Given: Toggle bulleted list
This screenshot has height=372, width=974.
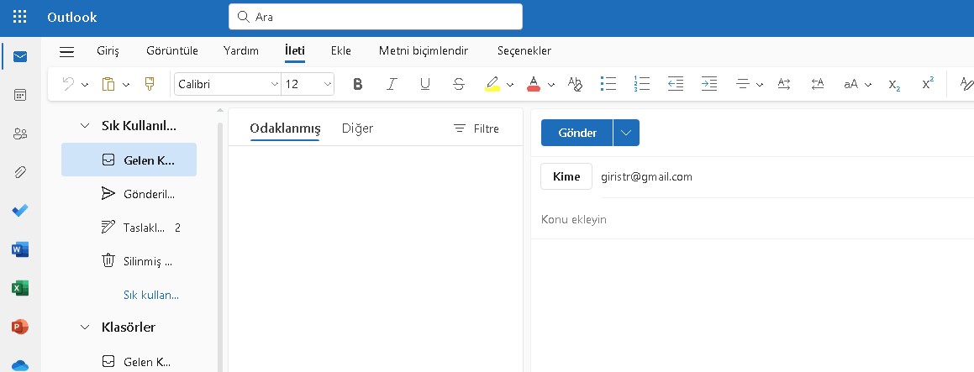Looking at the screenshot, I should click(x=608, y=84).
